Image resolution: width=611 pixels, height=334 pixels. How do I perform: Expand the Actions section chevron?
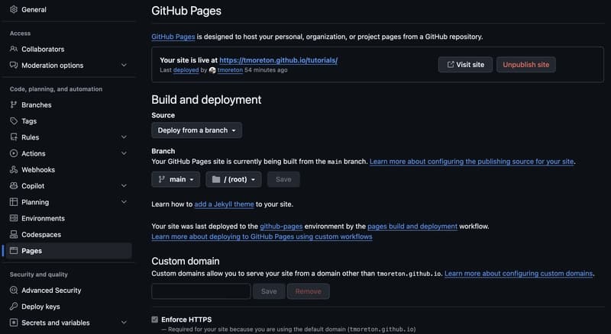[124, 153]
